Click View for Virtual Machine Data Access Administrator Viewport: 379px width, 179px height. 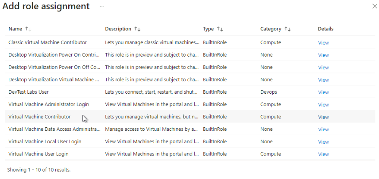pyautogui.click(x=323, y=129)
